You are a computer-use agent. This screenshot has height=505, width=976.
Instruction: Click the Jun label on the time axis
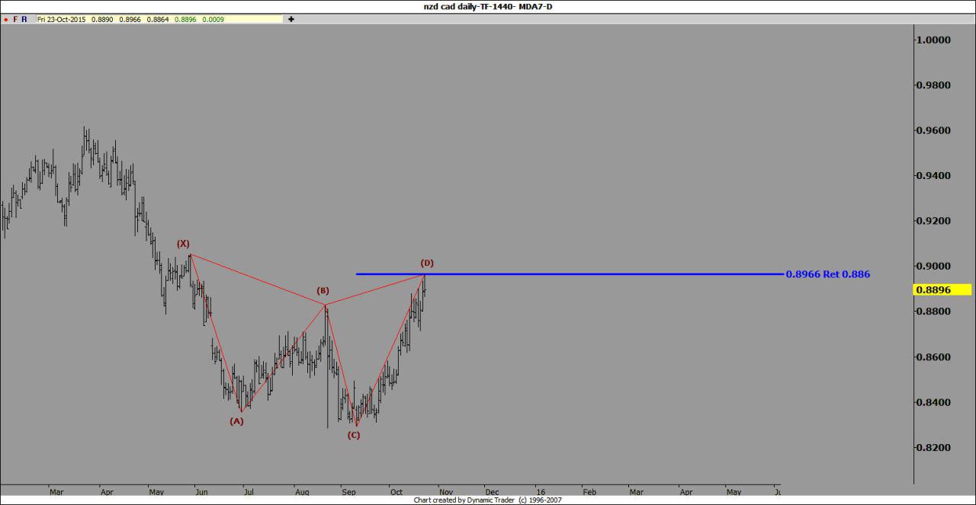(201, 492)
